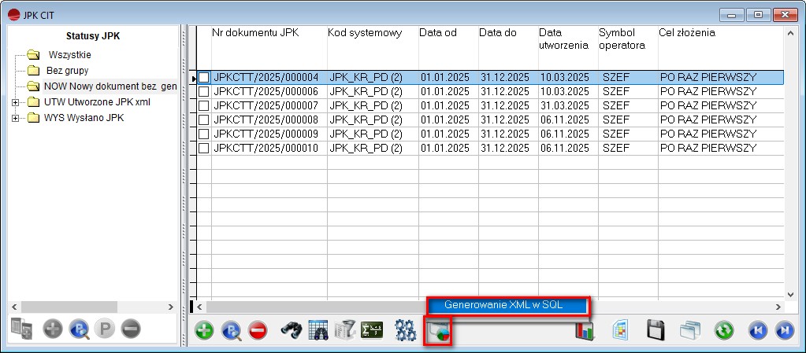This screenshot has height=353, width=806.
Task: Expand the WYS Wysłano JPK tree node
Action: [x=15, y=118]
